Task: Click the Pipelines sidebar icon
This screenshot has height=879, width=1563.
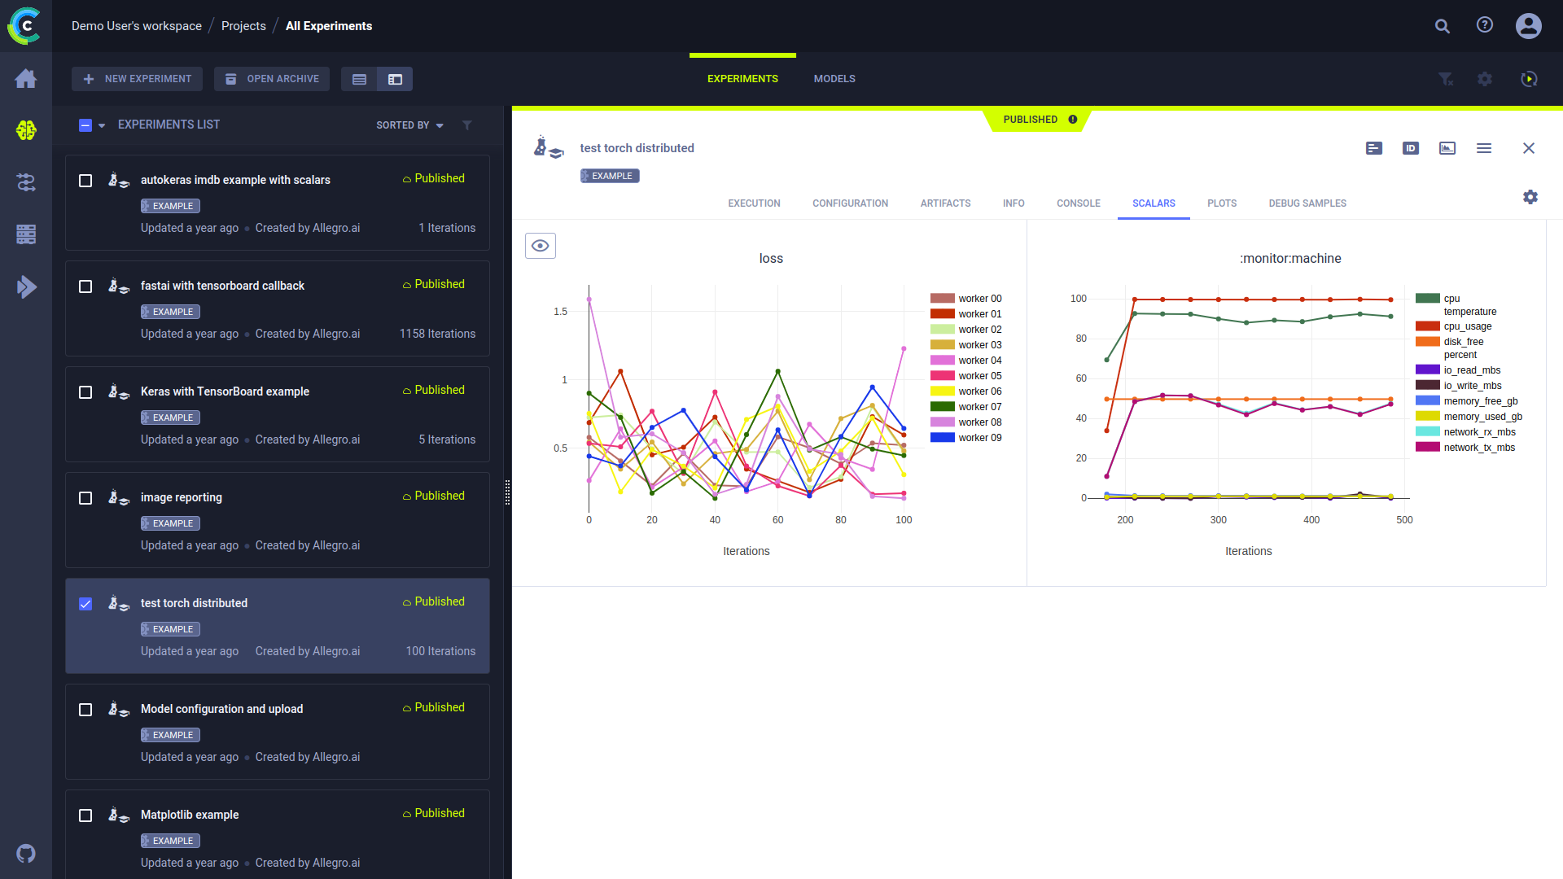Action: [x=26, y=182]
